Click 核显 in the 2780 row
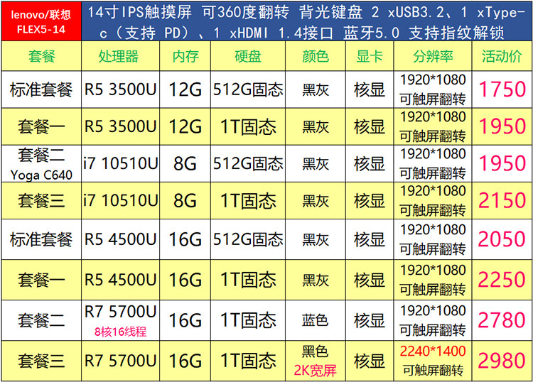The width and height of the screenshot is (533, 382). pyautogui.click(x=370, y=320)
